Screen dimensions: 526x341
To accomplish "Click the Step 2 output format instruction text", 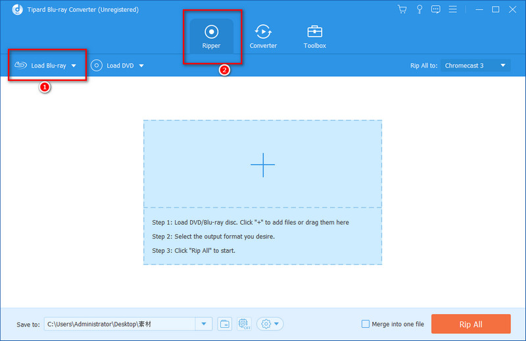I will tap(213, 237).
